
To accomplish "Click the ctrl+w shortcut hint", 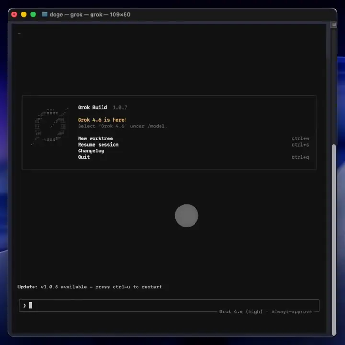I will pyautogui.click(x=300, y=138).
